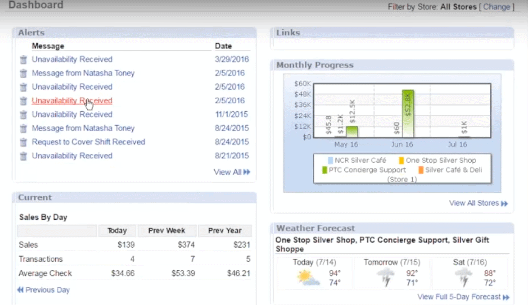
Task: Open View Full 5-Day Forecast
Action: (463, 297)
